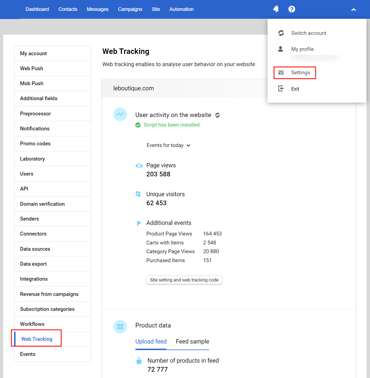Open the notifications bell icon
370x378 pixels.
[x=276, y=9]
